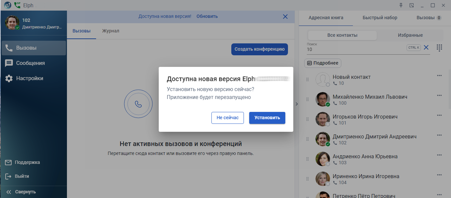This screenshot has height=198, width=451.
Task: Select the Все контакты filter
Action: click(x=342, y=35)
